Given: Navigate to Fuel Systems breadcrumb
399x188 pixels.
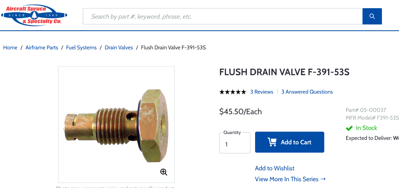Looking at the screenshot, I should click(81, 48).
